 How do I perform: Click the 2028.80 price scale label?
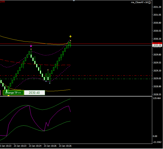point(157,86)
